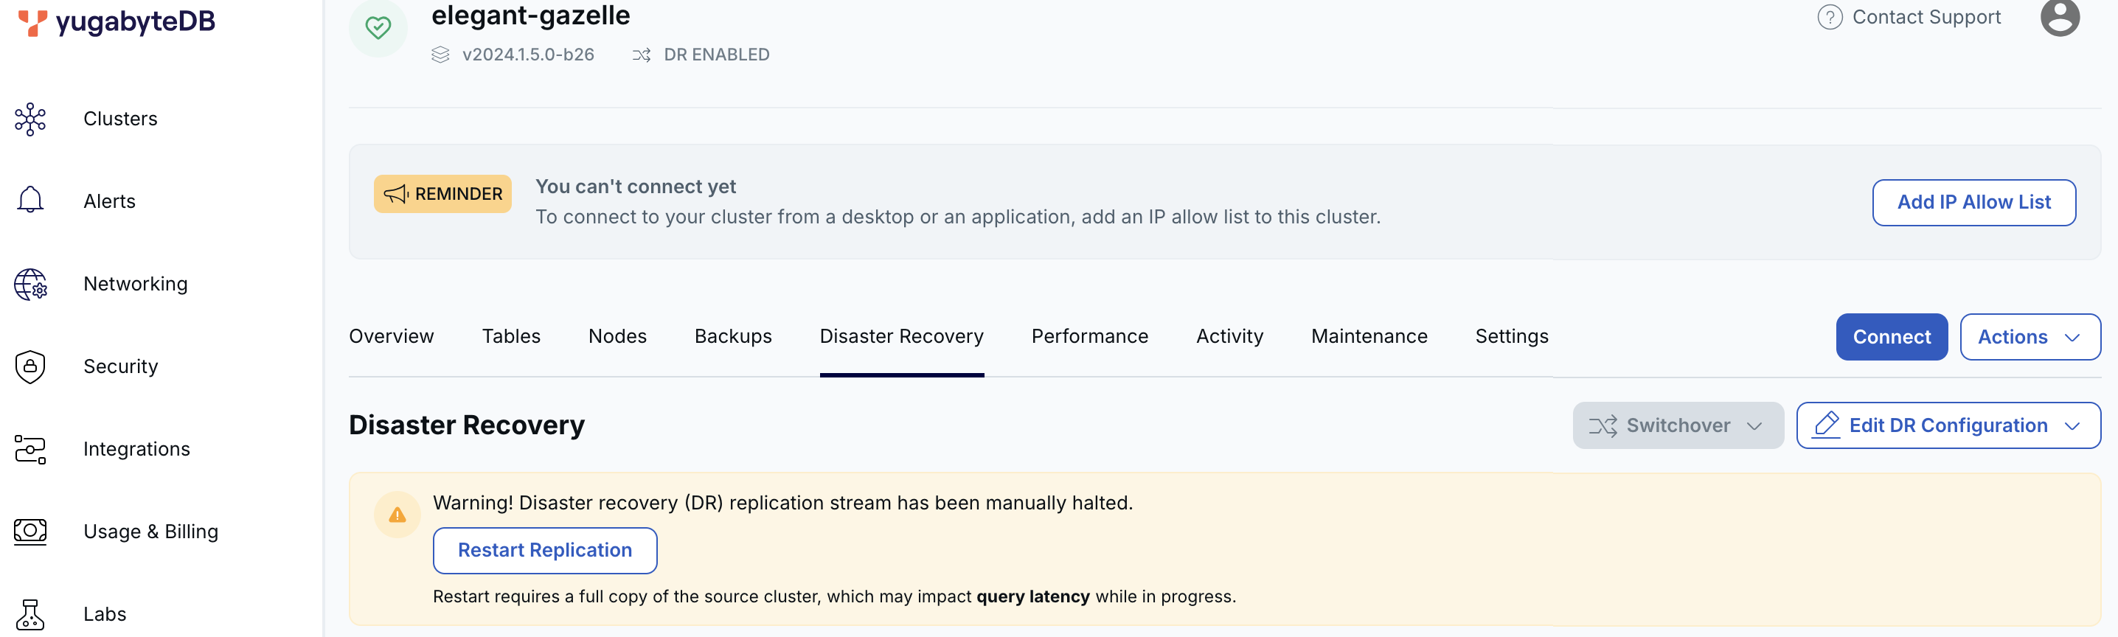Click the yugabyteDB logo
This screenshot has height=637, width=2118.
[x=117, y=21]
